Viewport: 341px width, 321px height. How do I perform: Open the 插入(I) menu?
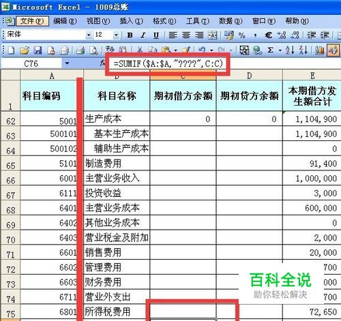click(x=132, y=21)
